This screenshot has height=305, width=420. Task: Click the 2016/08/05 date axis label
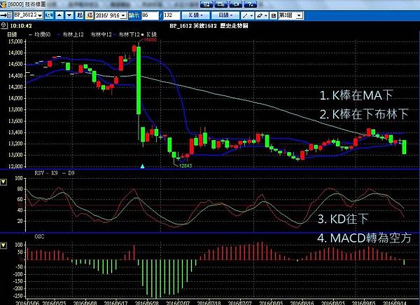pos(271,303)
